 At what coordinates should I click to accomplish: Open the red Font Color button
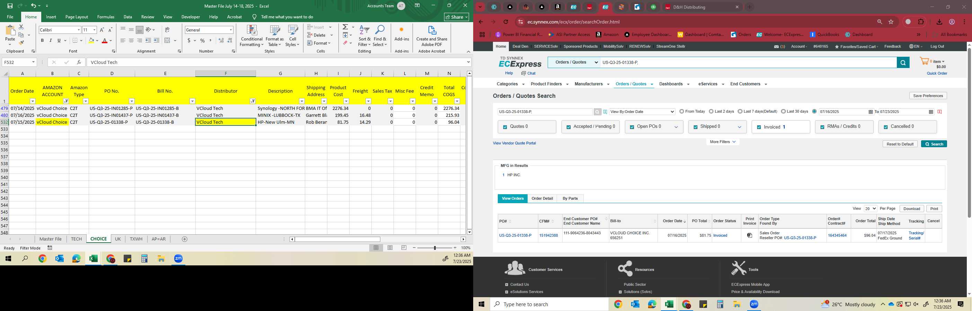(105, 40)
